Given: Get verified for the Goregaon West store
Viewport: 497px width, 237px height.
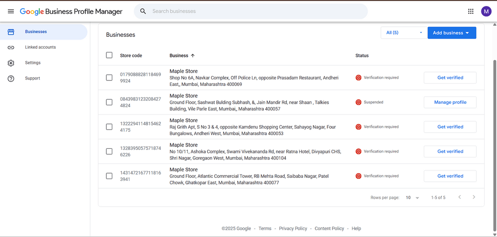Looking at the screenshot, I should (450, 151).
